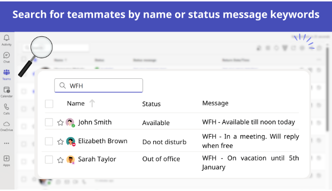Open the Apps plus icon

pyautogui.click(x=7, y=159)
